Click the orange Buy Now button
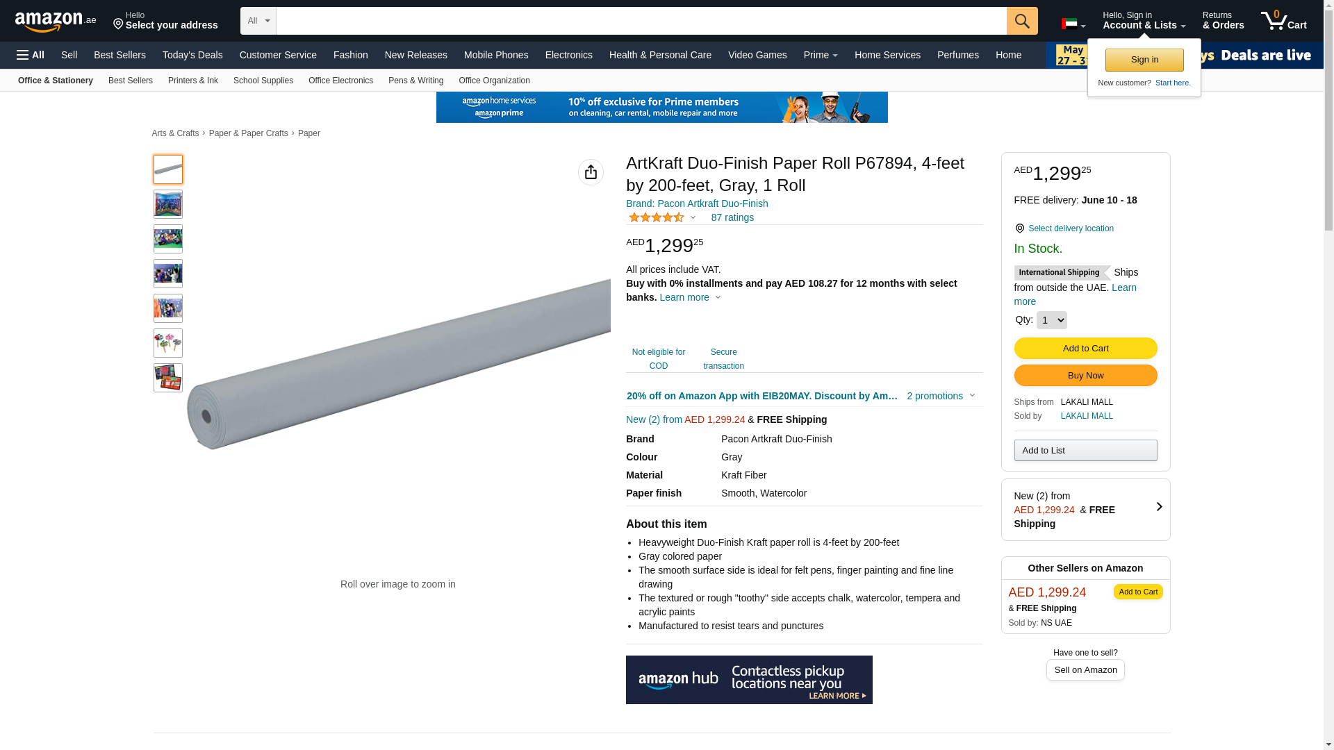 [1085, 376]
